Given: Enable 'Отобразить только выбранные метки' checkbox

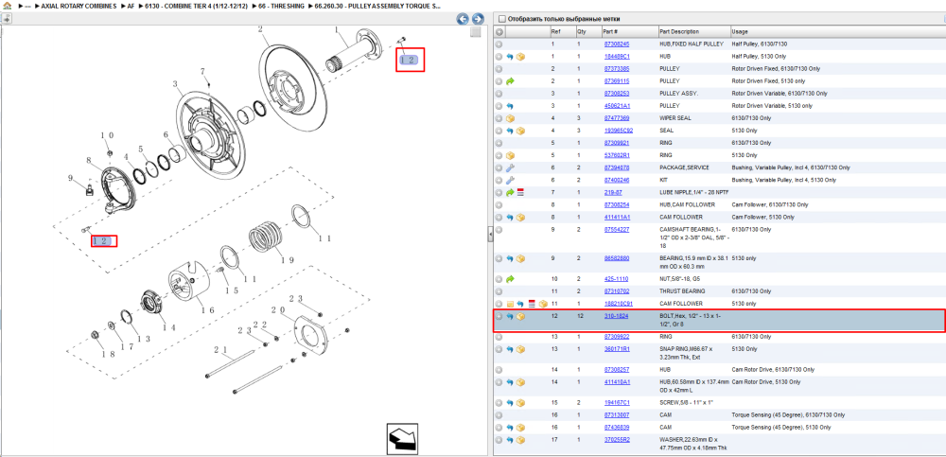Looking at the screenshot, I should click(x=502, y=19).
